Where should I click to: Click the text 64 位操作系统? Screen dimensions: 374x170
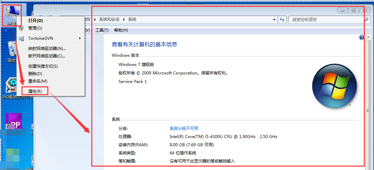pos(183,153)
